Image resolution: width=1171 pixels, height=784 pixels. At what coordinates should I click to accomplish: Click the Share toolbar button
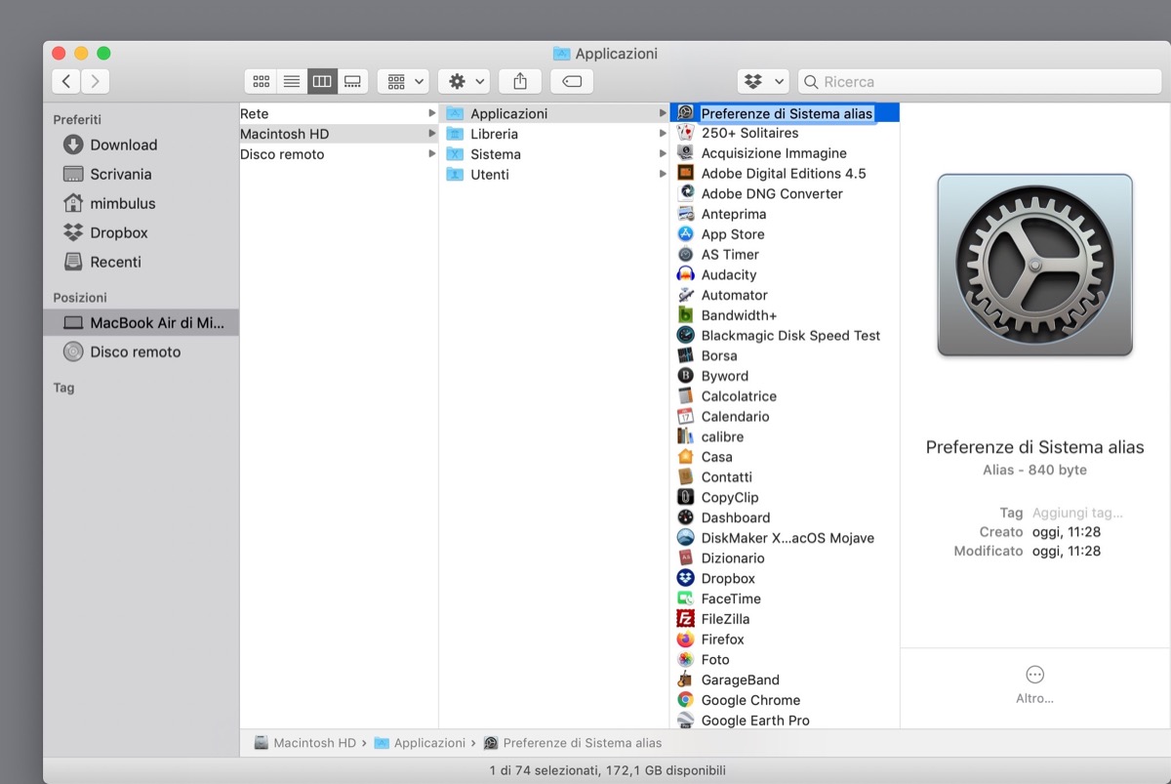point(519,82)
